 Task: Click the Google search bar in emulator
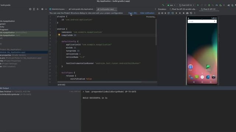[x=202, y=21]
